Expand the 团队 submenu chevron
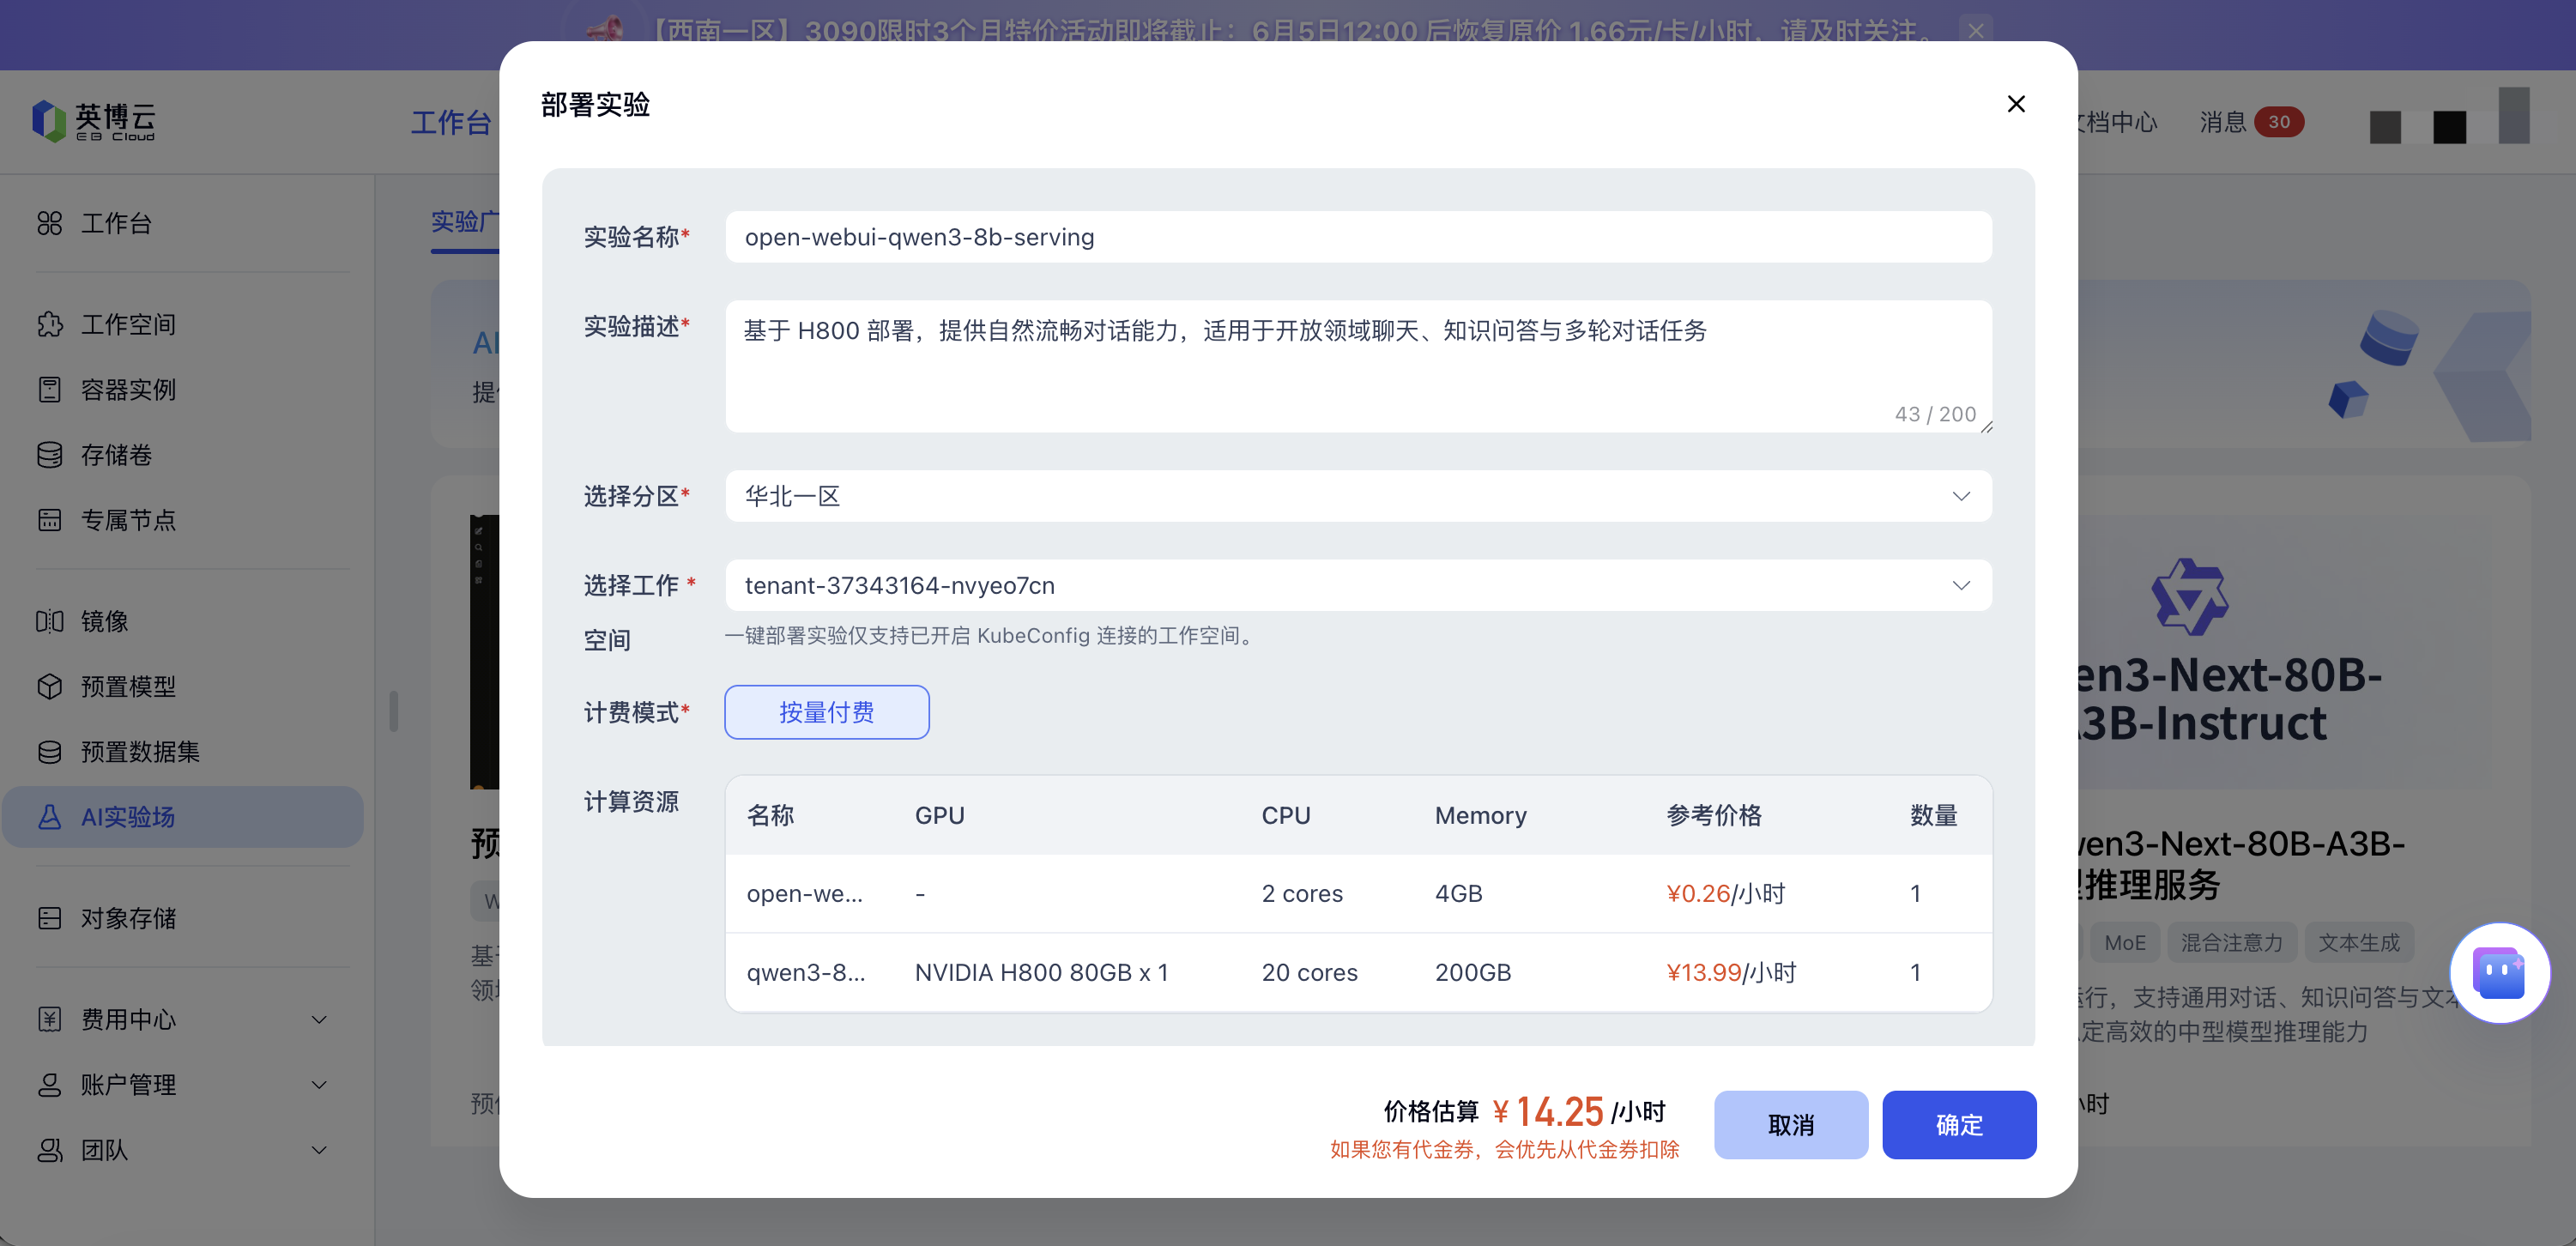2576x1246 pixels. [x=320, y=1150]
